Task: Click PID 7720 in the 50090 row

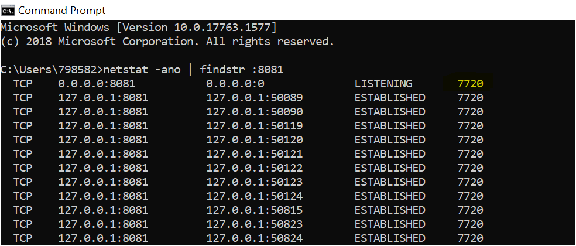Action: (x=470, y=112)
